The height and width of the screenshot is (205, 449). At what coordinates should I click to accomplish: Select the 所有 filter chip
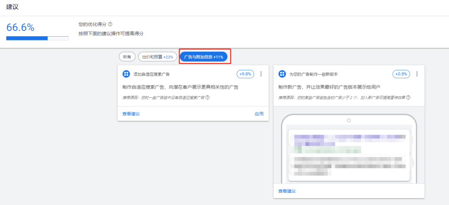tap(127, 57)
